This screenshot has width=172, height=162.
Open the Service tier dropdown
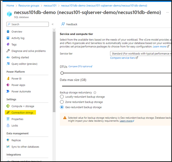pyautogui.click(x=141, y=54)
